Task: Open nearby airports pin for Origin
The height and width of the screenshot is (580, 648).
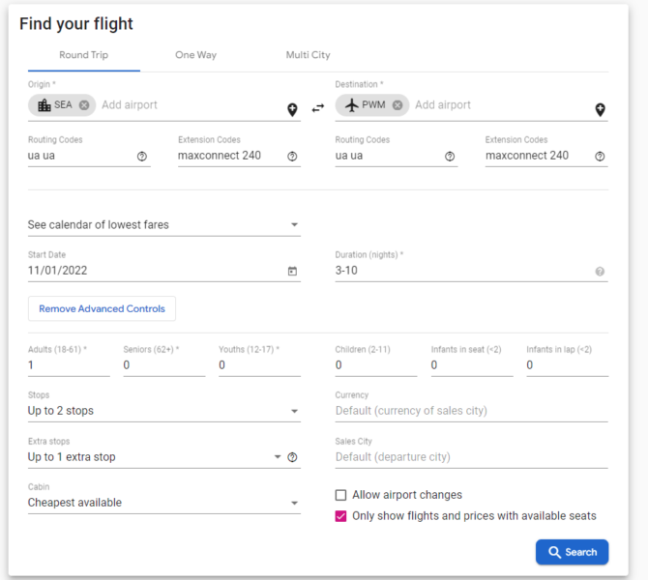Action: (292, 109)
